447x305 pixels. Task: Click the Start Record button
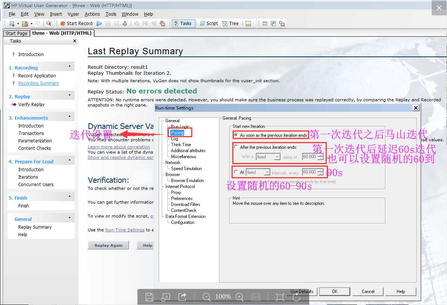[x=77, y=24]
